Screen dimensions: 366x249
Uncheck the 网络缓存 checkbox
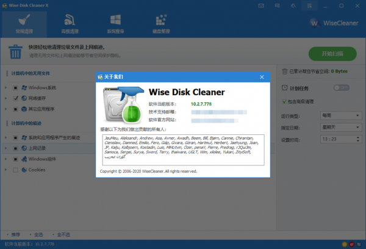pos(15,98)
